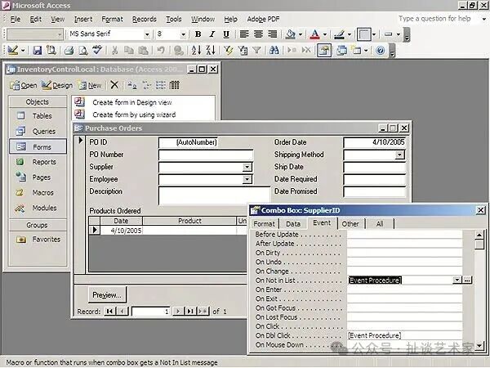This screenshot has height=368, width=490.
Task: Click the View design toolbar icon
Action: [12, 51]
